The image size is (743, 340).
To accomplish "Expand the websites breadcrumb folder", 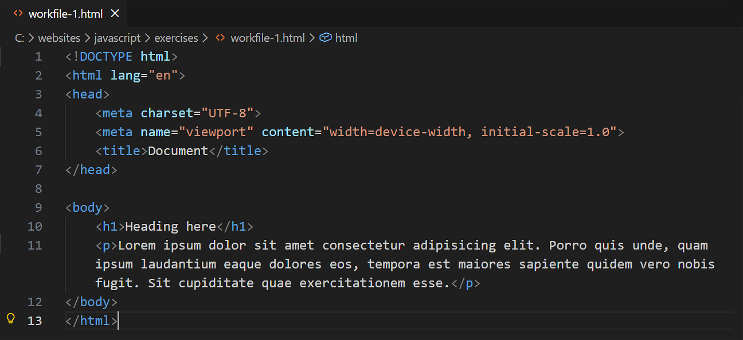I will point(59,38).
